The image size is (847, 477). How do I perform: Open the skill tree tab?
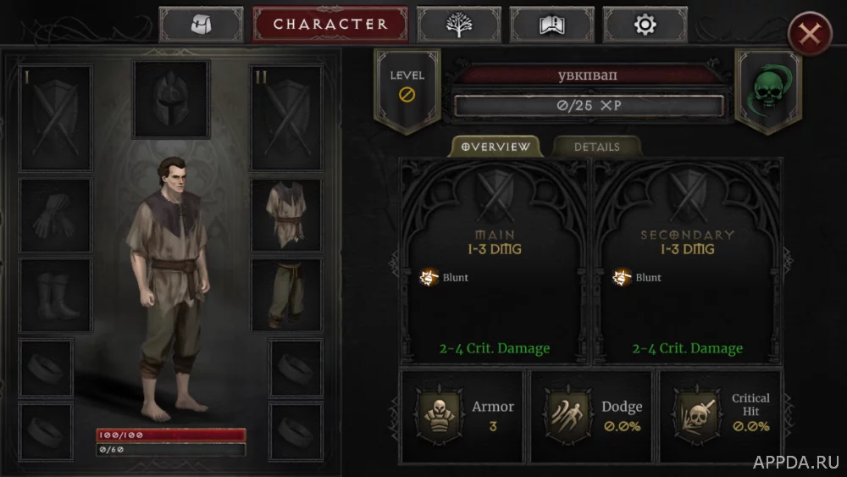click(x=458, y=25)
